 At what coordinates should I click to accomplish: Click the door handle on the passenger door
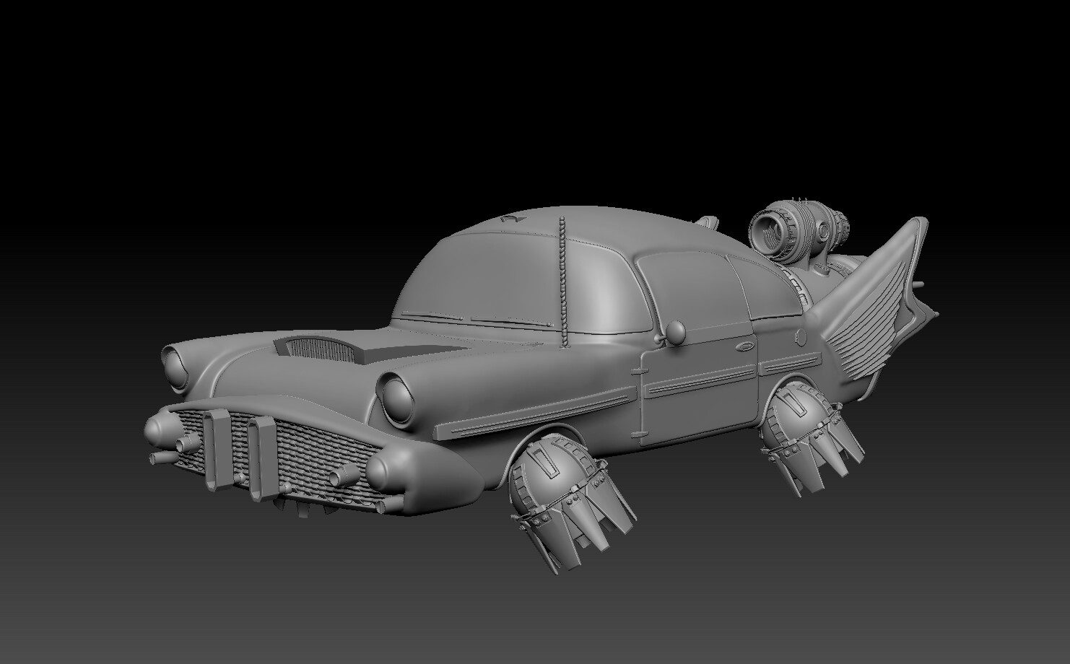(744, 346)
